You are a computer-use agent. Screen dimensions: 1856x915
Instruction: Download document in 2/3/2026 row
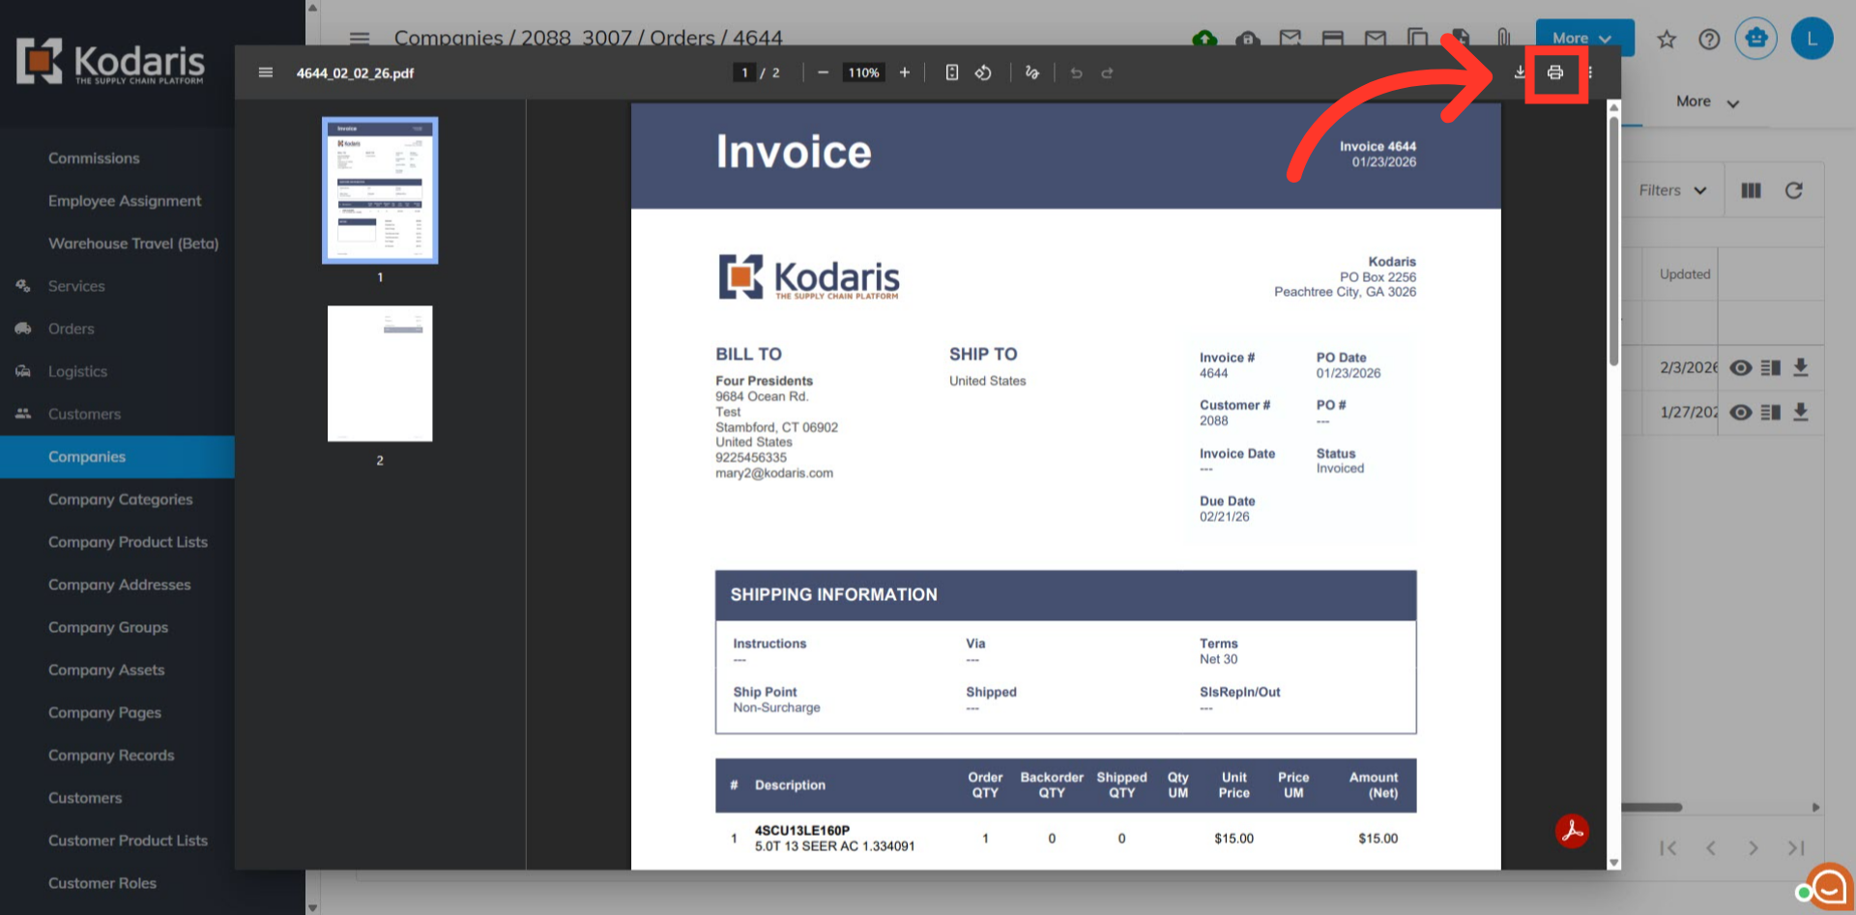[1801, 367]
